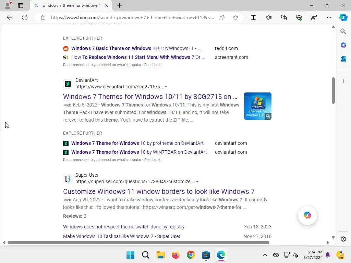This screenshot has width=351, height=263.
Task: Click Feedback under the reddit recommendations
Action: tap(152, 65)
